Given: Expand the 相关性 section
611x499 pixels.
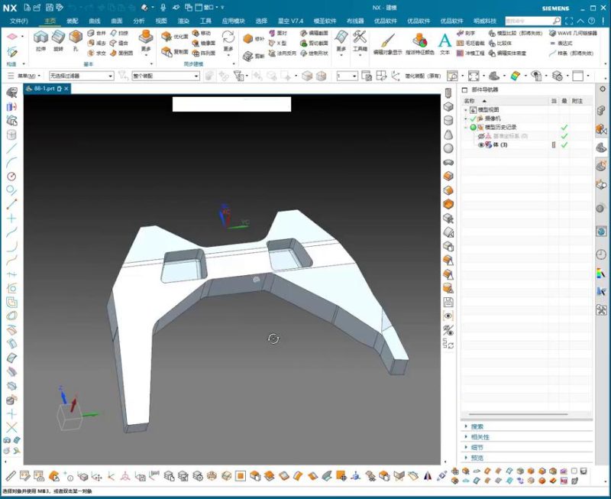Looking at the screenshot, I should tap(467, 437).
